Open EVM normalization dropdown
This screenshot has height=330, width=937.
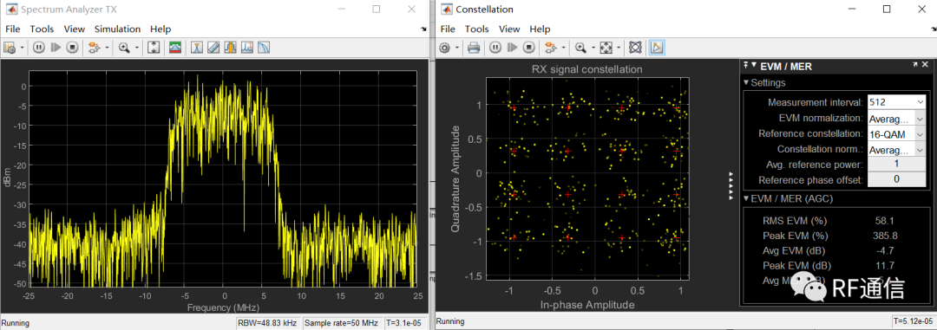coord(895,118)
